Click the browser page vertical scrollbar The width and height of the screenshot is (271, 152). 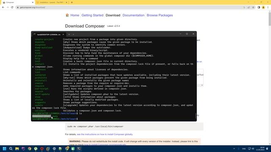point(270,19)
